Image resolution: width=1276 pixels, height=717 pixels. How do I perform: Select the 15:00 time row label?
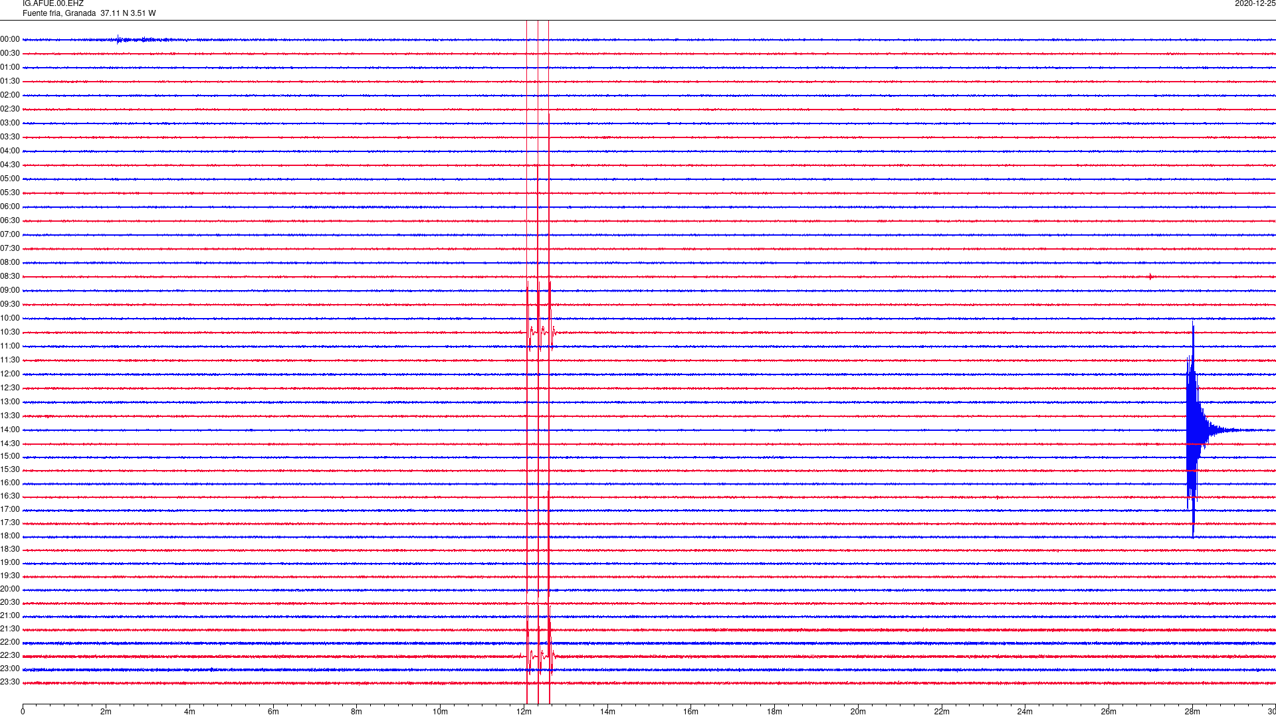[10, 457]
